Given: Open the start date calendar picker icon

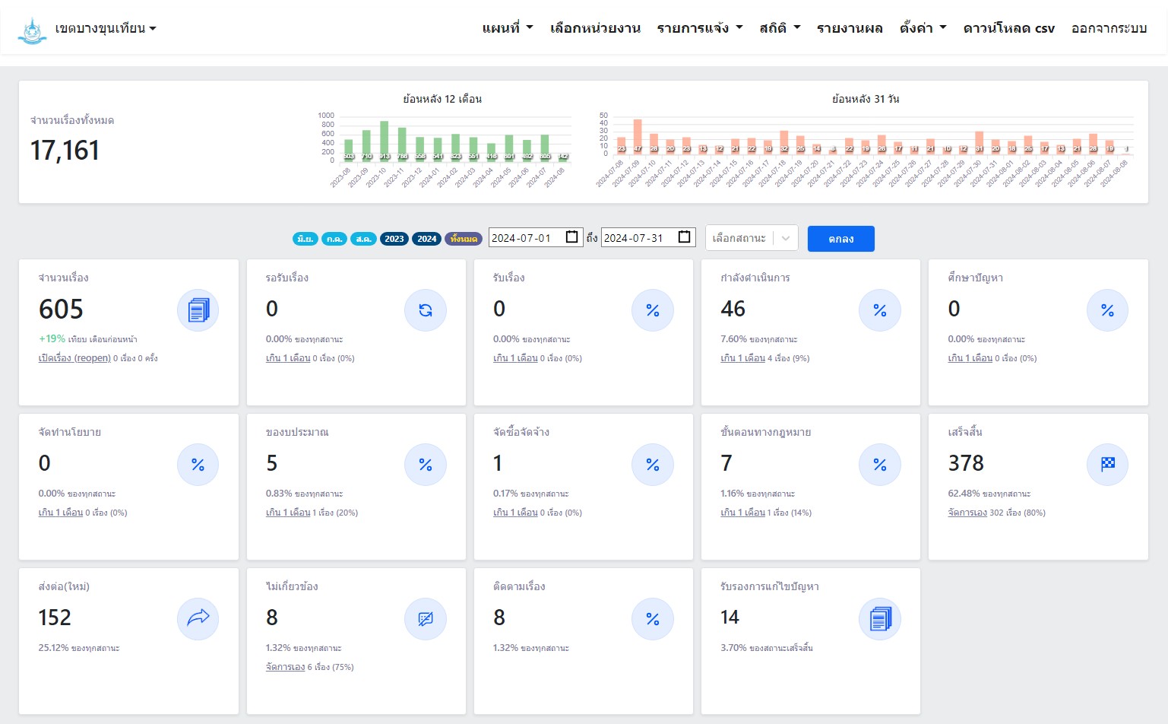Looking at the screenshot, I should [x=572, y=237].
